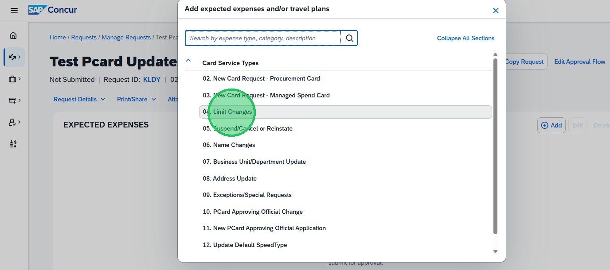The width and height of the screenshot is (610, 270).
Task: Select 11. New PCard Approving Official Application
Action: tap(345, 228)
